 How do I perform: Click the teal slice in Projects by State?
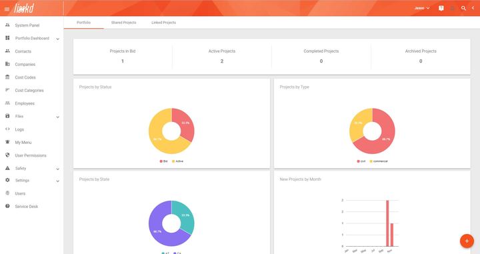185,215
